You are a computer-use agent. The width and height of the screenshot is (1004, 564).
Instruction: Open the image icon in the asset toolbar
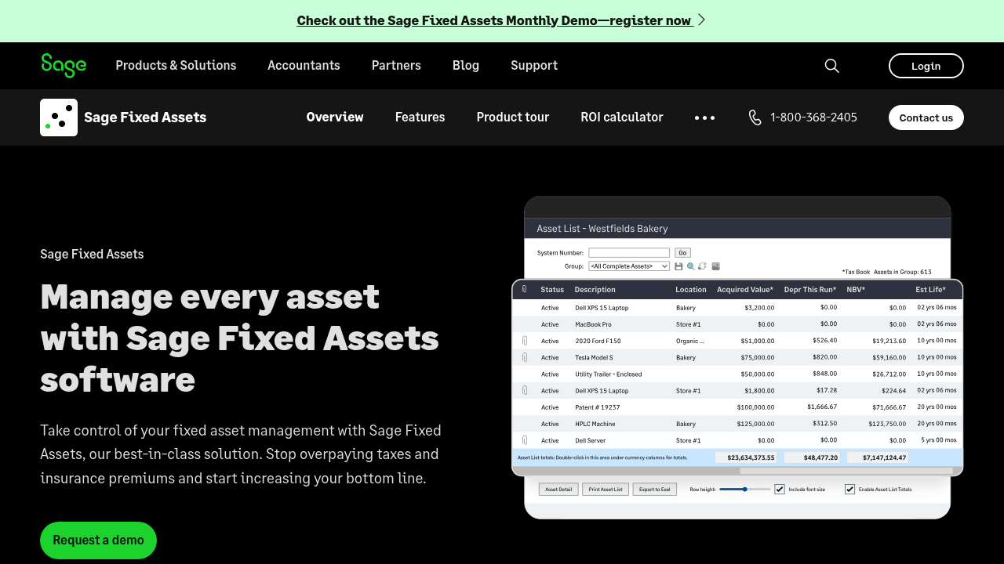pyautogui.click(x=715, y=266)
